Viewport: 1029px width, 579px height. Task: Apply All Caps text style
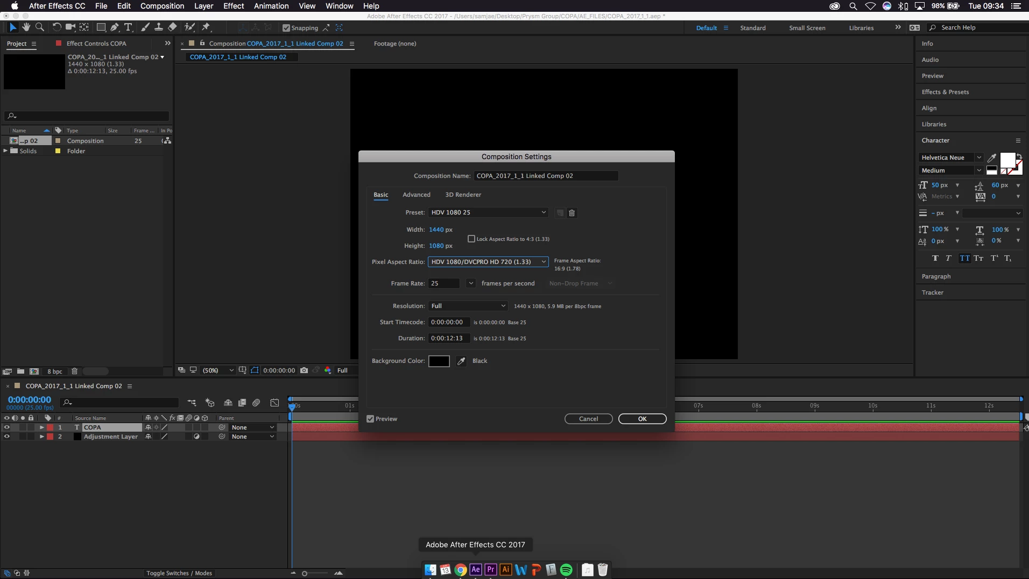tap(964, 258)
